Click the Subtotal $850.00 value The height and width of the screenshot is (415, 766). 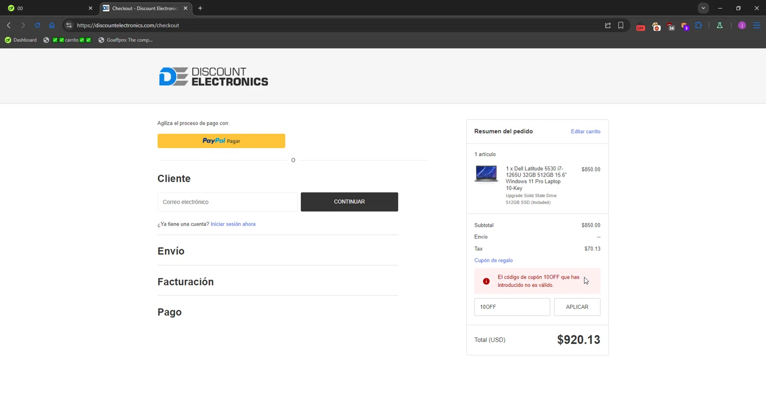pyautogui.click(x=591, y=225)
